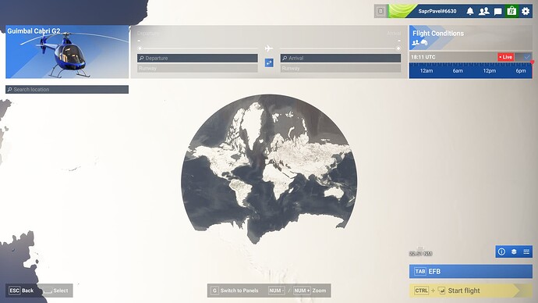Click the red time marker on timeline
The image size is (538, 303).
pos(533,62)
